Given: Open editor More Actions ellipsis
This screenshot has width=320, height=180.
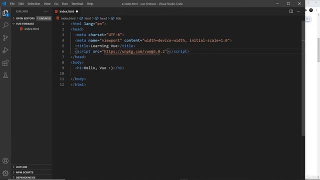Looking at the screenshot, I should pos(299,11).
